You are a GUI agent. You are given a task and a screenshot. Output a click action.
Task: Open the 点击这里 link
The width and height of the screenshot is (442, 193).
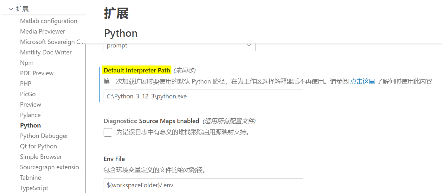tap(362, 81)
